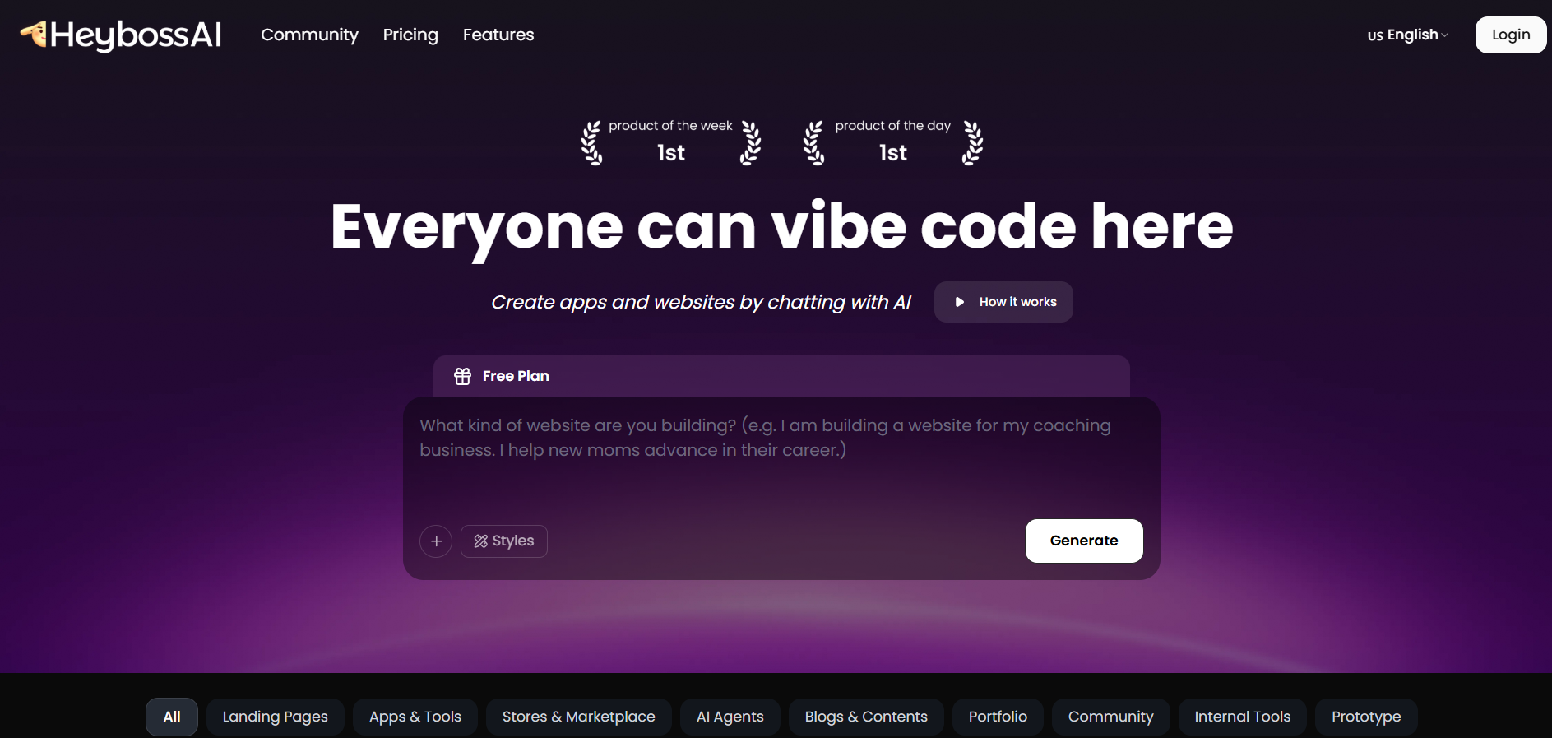Filter by Landing Pages category
Image resolution: width=1552 pixels, height=738 pixels.
click(x=275, y=717)
